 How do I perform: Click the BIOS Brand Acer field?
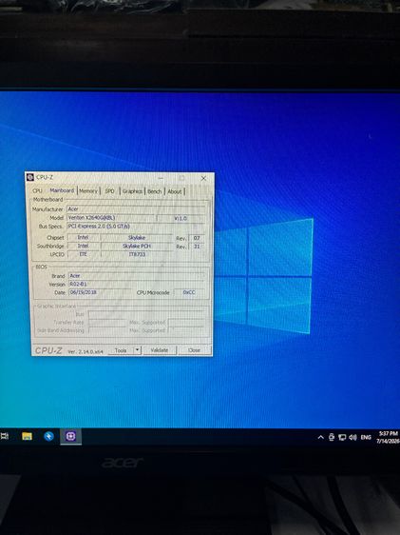click(x=137, y=276)
